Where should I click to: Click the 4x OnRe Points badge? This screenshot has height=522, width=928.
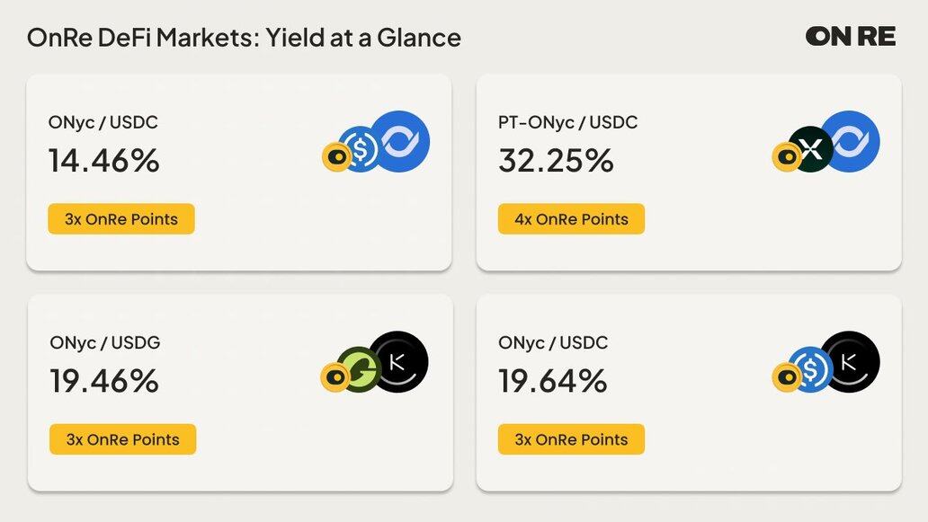point(571,219)
